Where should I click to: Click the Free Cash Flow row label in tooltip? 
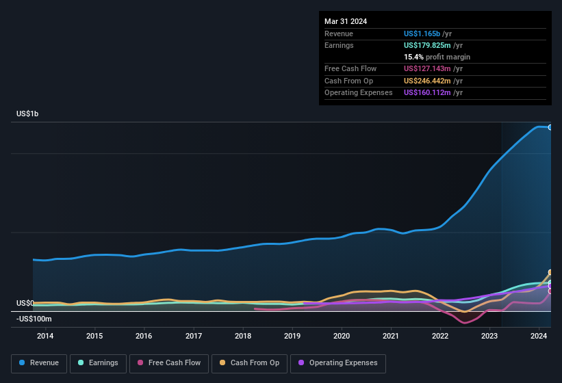(350, 68)
